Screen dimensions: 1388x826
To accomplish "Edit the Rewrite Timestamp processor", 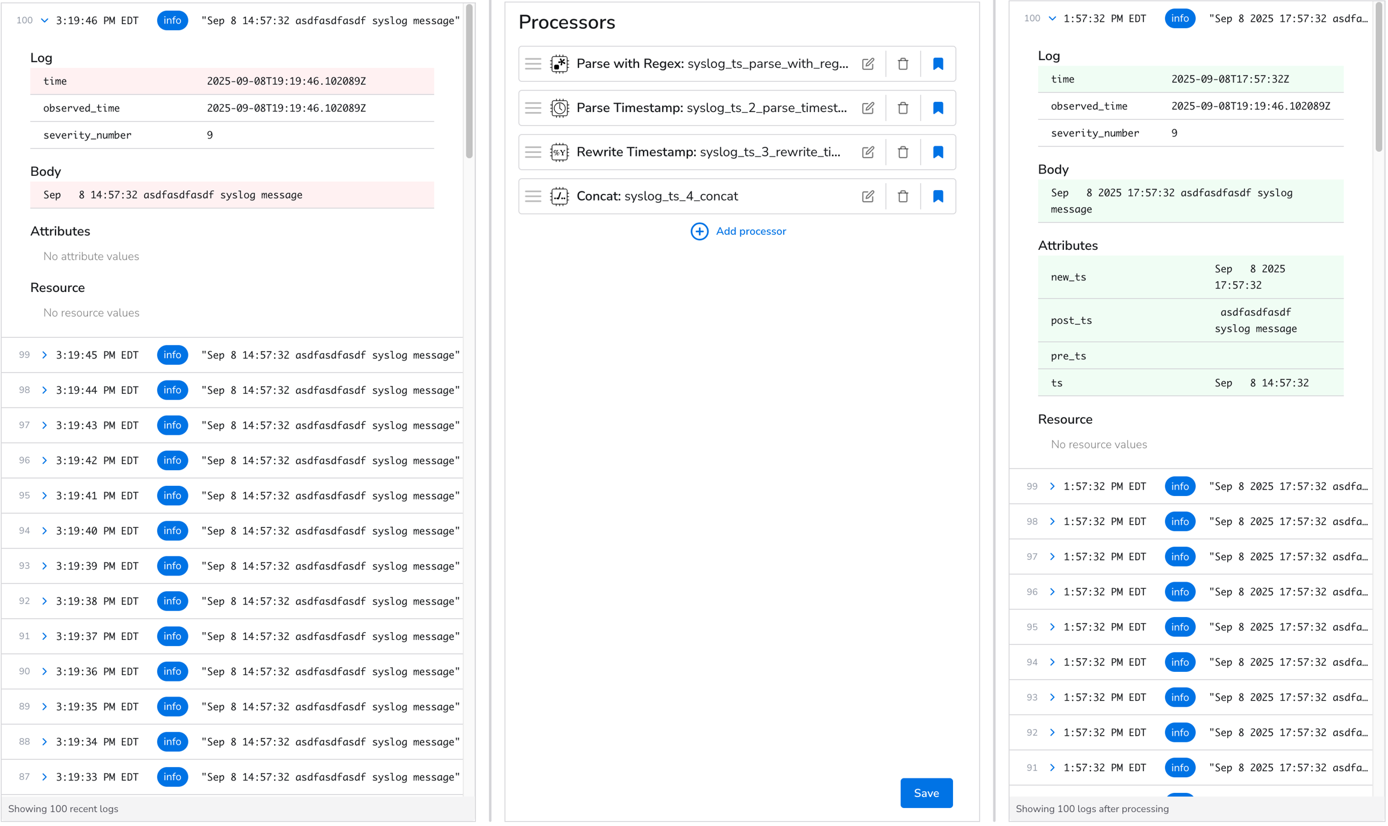I will click(x=868, y=152).
